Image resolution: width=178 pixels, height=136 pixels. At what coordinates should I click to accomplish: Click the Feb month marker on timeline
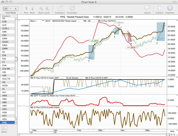click(79, 130)
